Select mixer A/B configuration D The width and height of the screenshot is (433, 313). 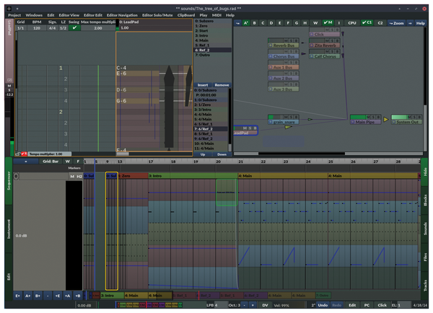coord(271,23)
